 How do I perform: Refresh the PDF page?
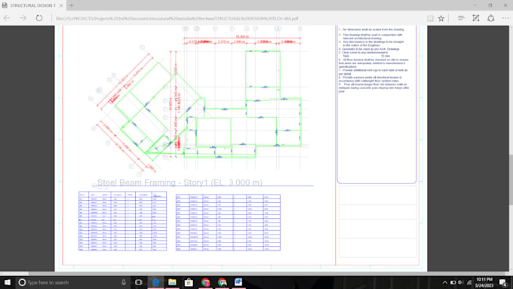point(39,18)
